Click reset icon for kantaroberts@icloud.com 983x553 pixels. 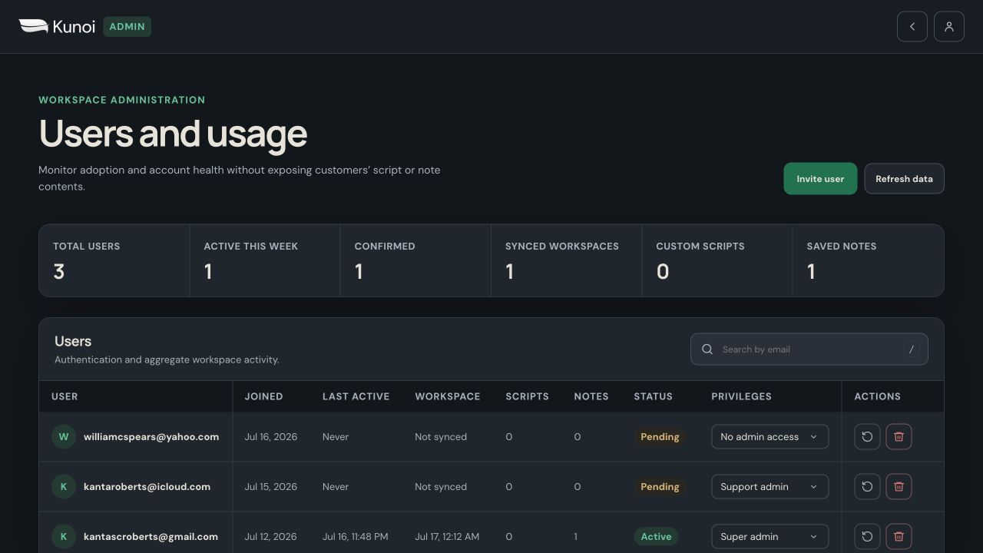(x=867, y=487)
